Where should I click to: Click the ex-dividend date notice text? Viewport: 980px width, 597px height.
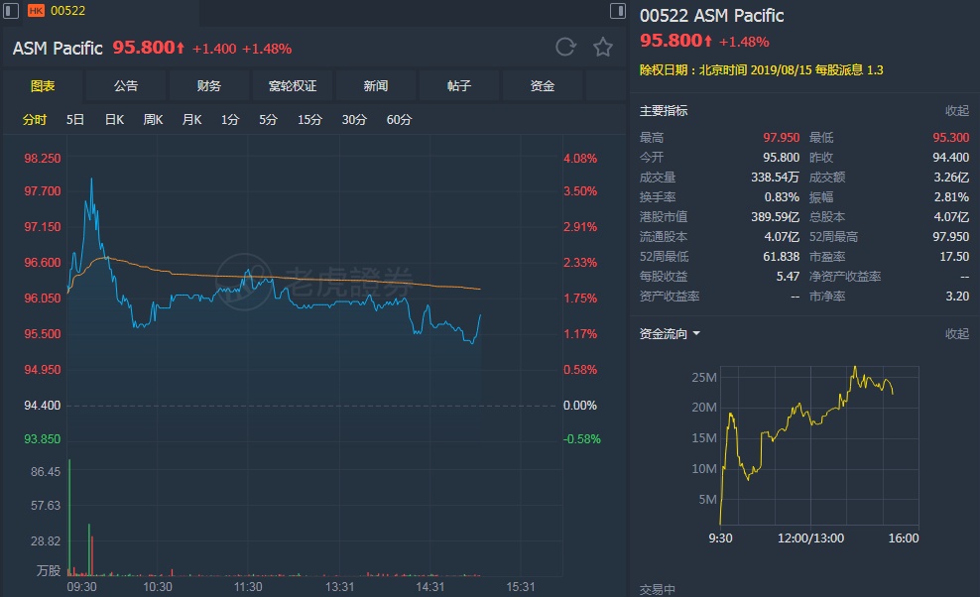coord(761,70)
